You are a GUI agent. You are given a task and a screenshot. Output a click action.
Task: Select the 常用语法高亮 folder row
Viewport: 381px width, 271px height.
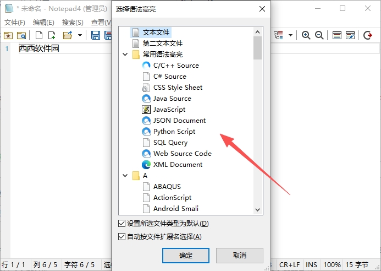(x=163, y=55)
